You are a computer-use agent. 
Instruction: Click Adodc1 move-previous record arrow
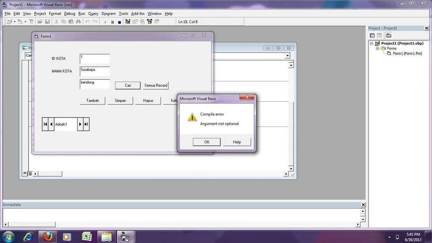pyautogui.click(x=51, y=124)
